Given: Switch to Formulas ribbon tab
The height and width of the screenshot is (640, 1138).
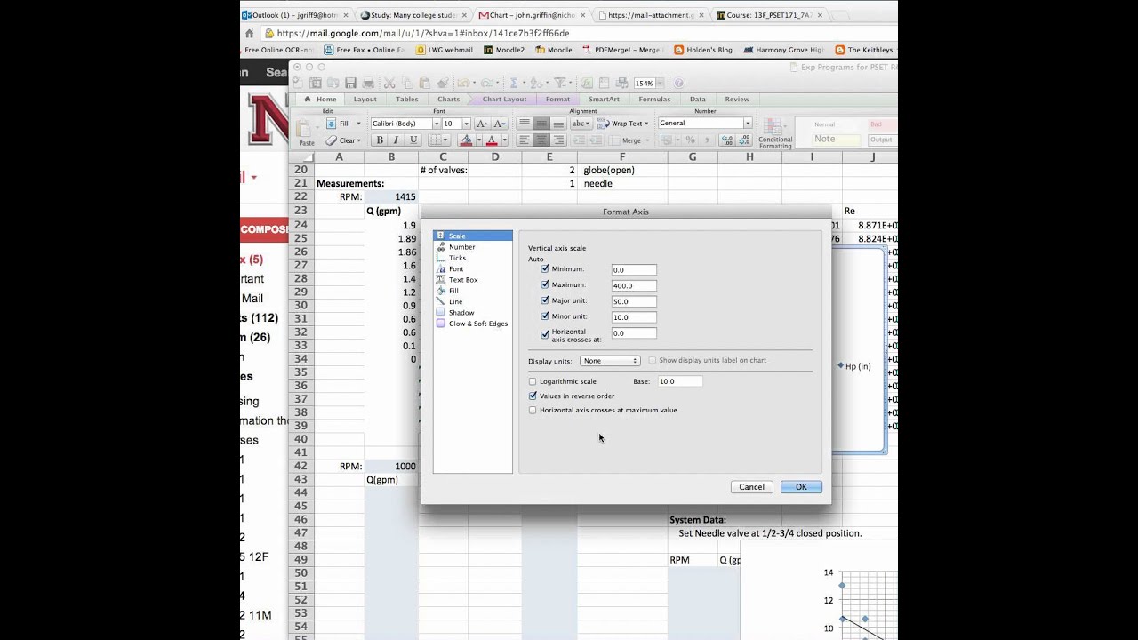Looking at the screenshot, I should [654, 100].
